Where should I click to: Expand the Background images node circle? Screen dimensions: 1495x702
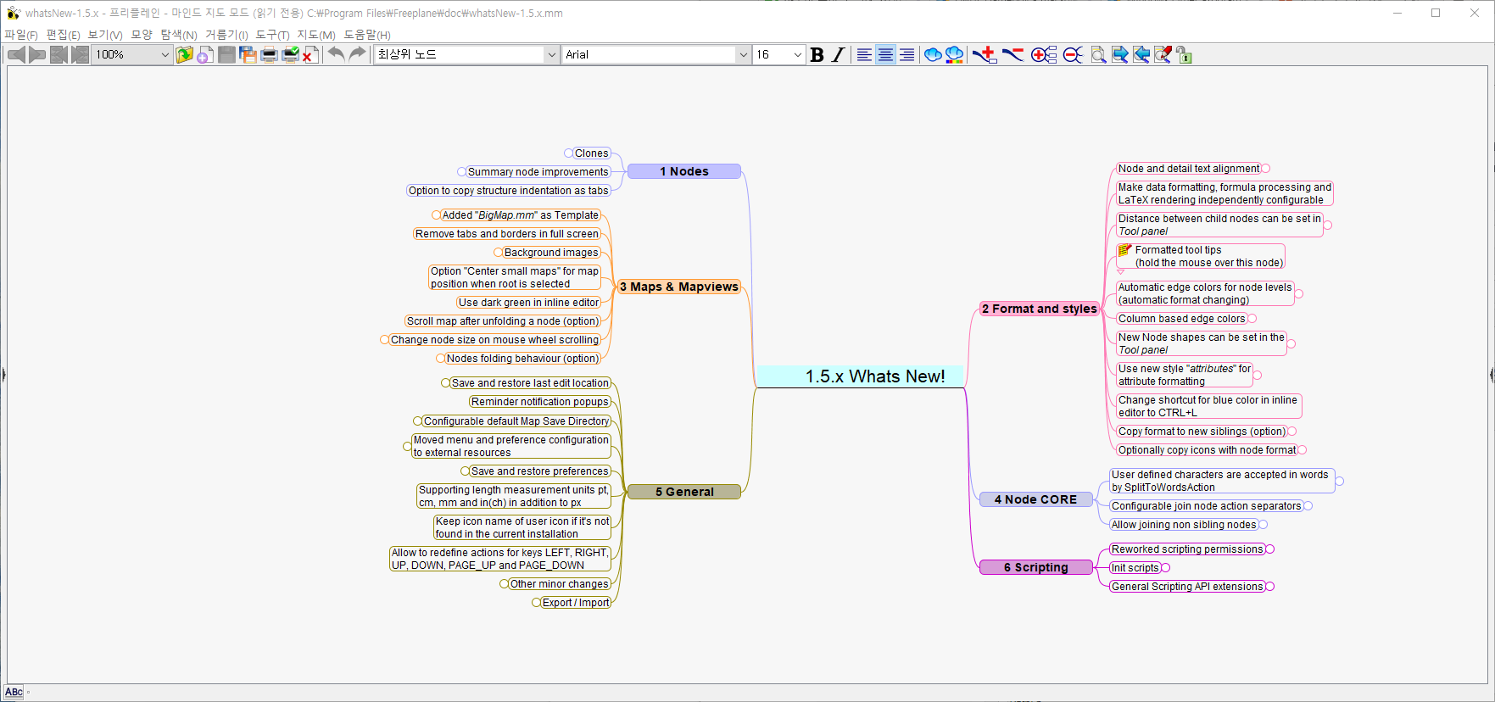click(498, 253)
